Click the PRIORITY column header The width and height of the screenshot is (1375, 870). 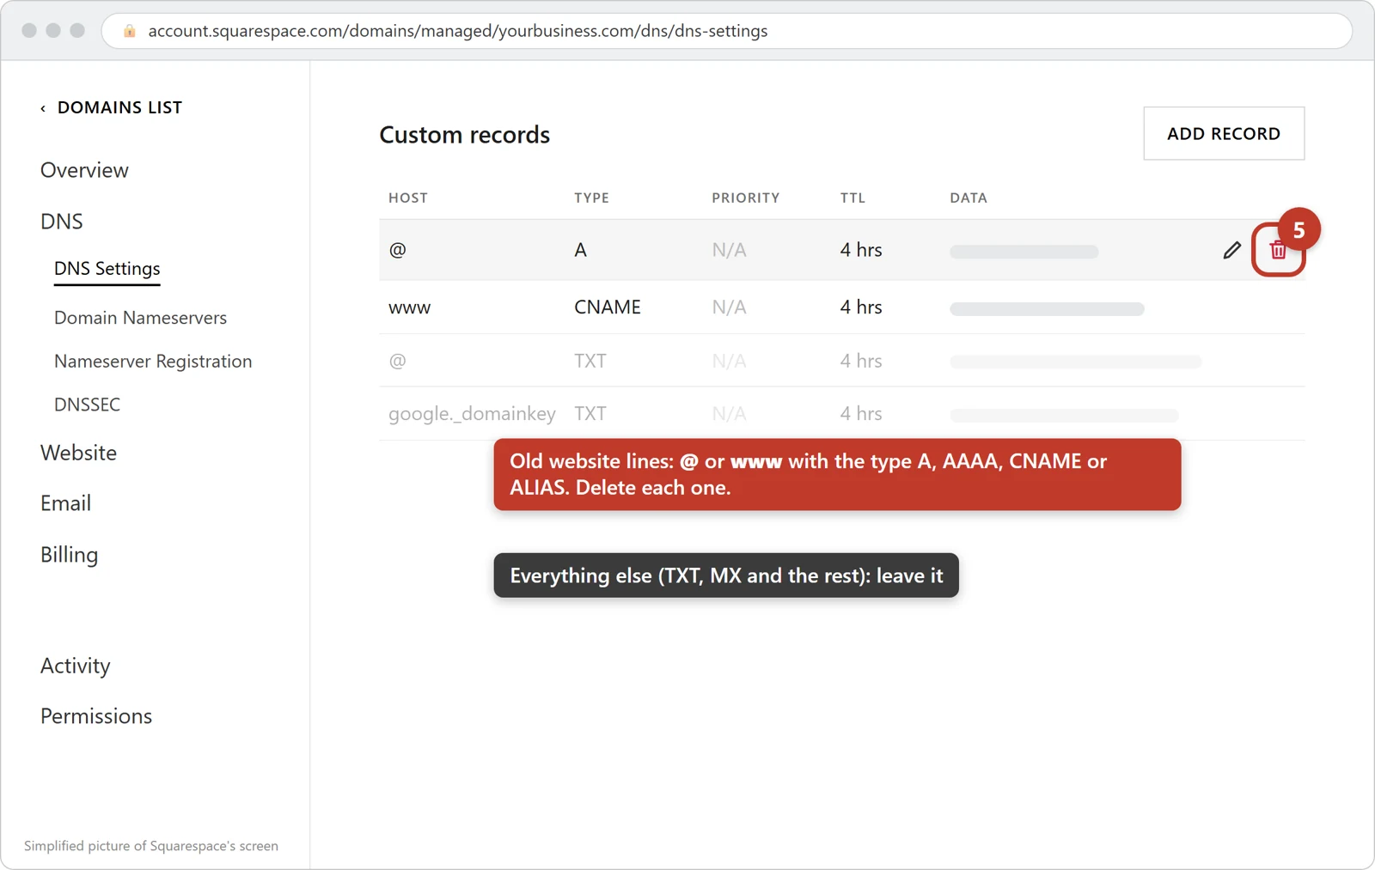[x=746, y=198]
